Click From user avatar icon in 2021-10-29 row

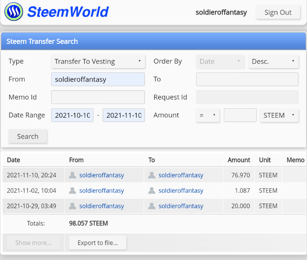[72, 206]
